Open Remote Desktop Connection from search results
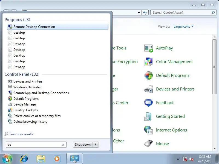Screen dimensions: 219x164 [x=57, y=27]
